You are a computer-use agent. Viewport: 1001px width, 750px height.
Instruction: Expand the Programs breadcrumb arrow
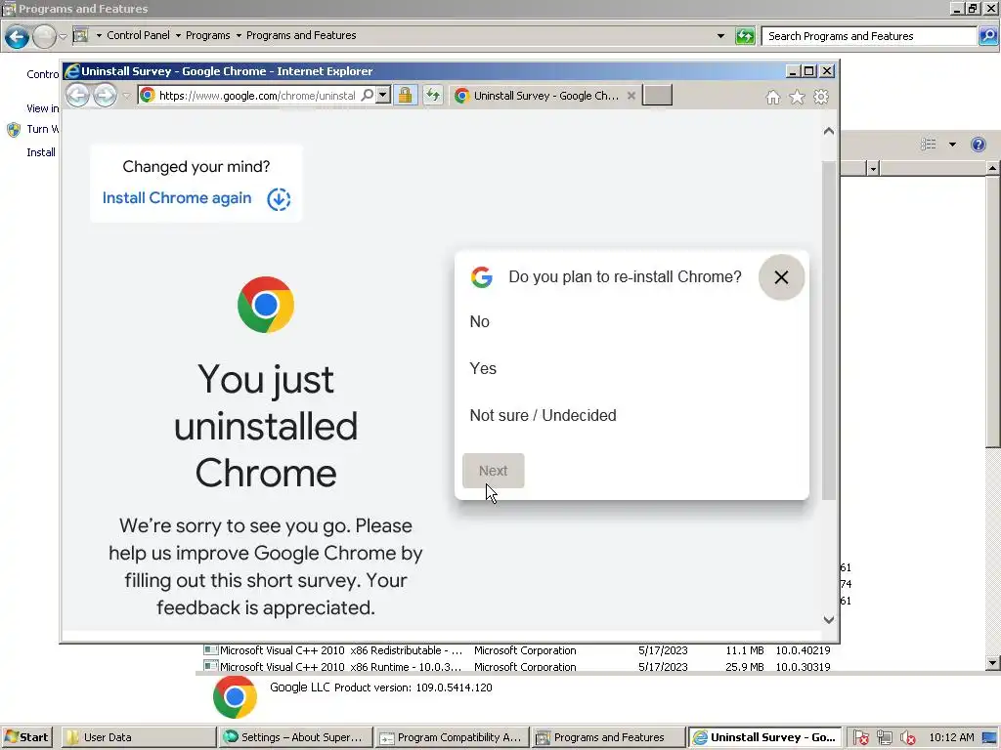coord(239,36)
